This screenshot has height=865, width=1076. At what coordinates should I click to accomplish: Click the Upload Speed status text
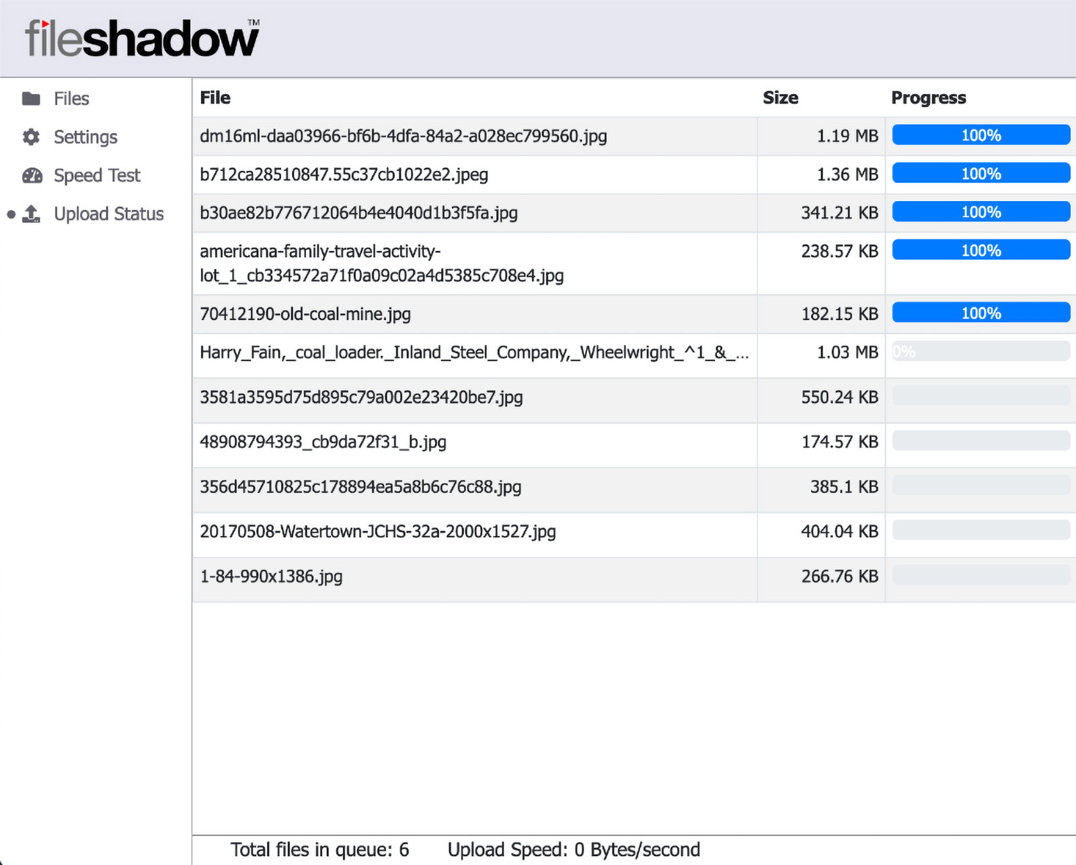point(574,850)
